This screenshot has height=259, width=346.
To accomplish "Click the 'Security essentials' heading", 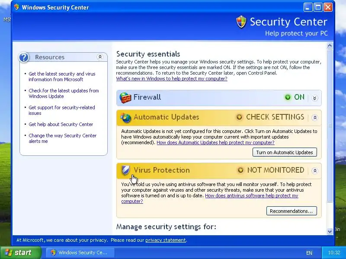I will pos(148,54).
